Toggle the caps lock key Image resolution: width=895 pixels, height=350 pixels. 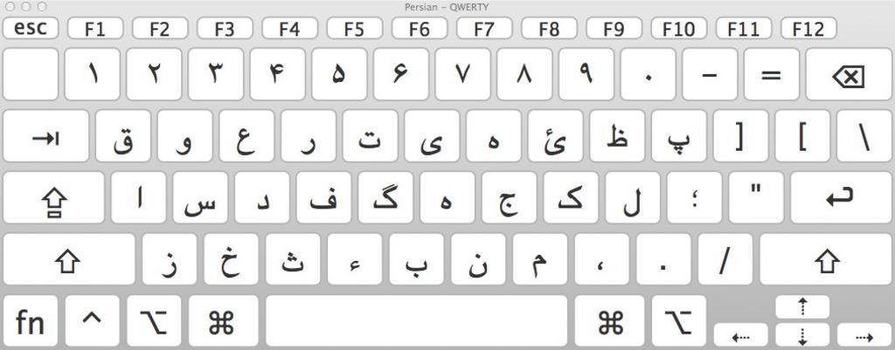(53, 198)
